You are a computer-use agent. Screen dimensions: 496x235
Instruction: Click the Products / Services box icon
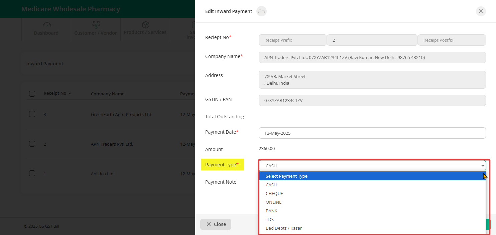coord(145,25)
